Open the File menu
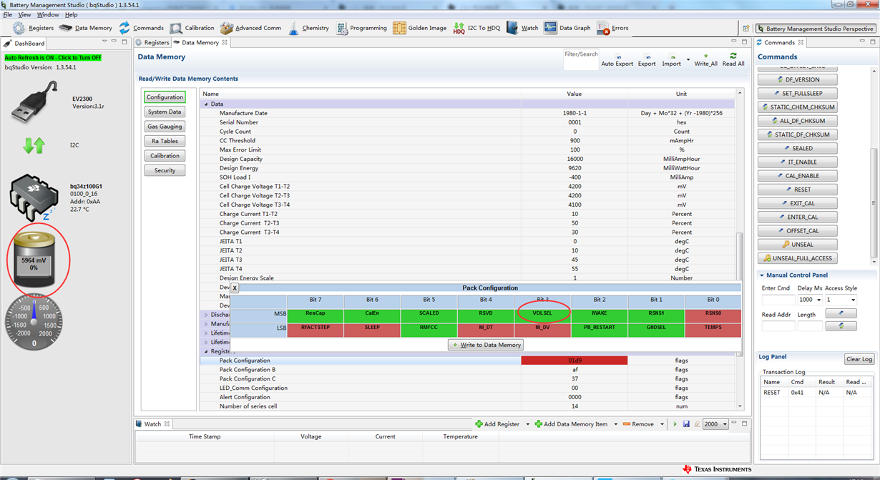The width and height of the screenshot is (880, 480). click(x=7, y=14)
